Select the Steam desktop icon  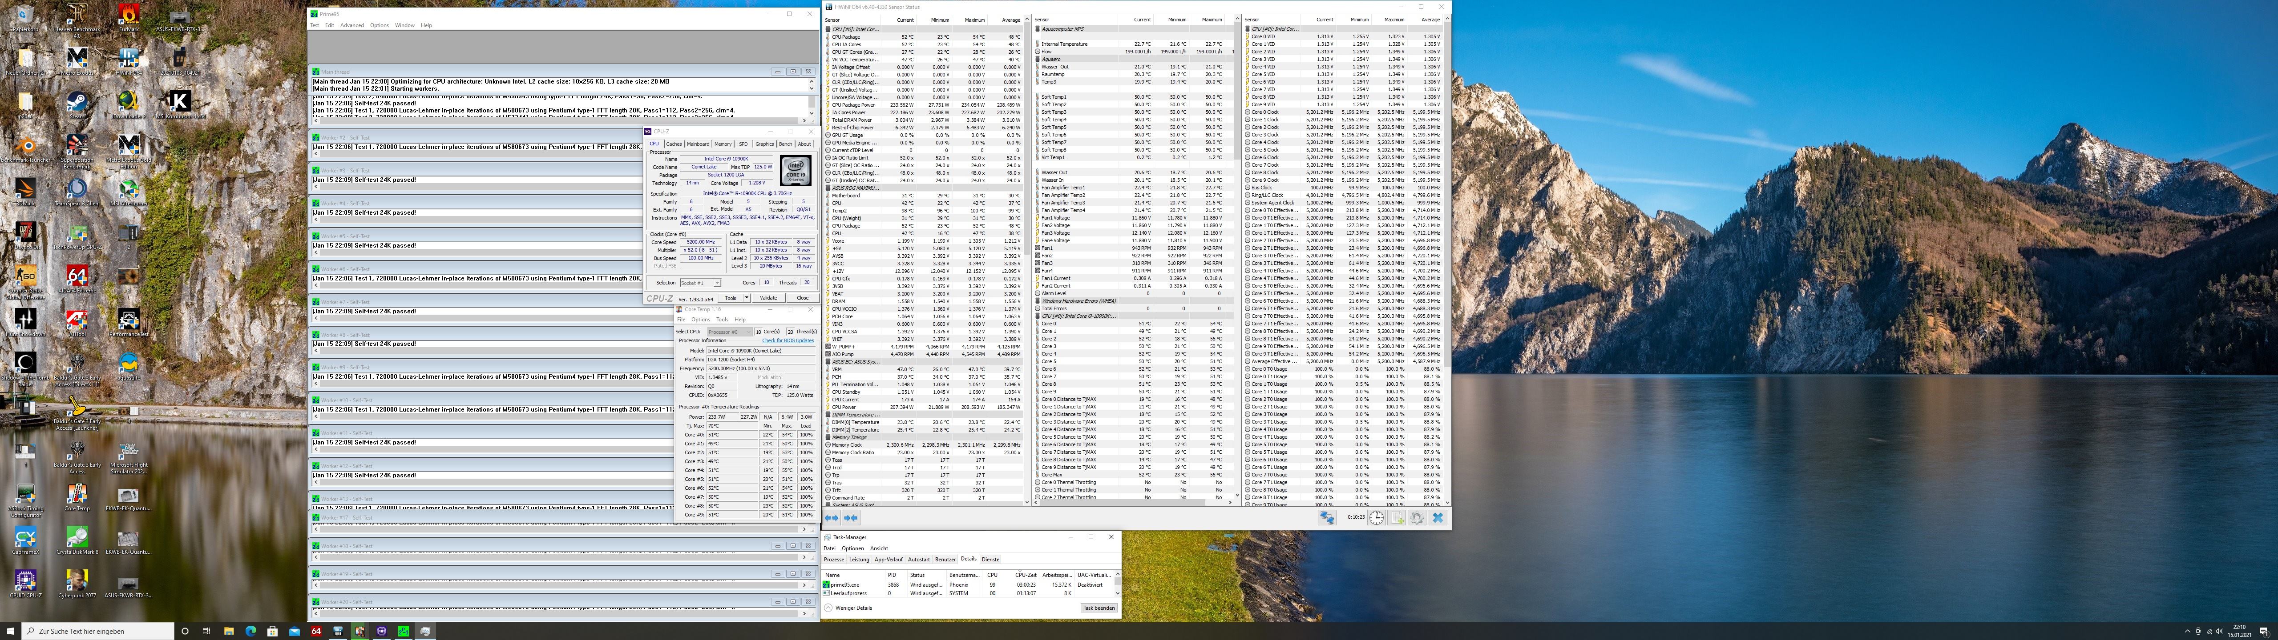pos(77,104)
